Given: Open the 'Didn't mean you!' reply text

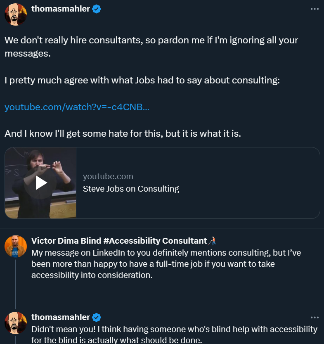Looking at the screenshot, I should 174,334.
